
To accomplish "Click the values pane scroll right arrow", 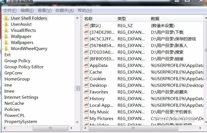I will [x=200, y=128].
